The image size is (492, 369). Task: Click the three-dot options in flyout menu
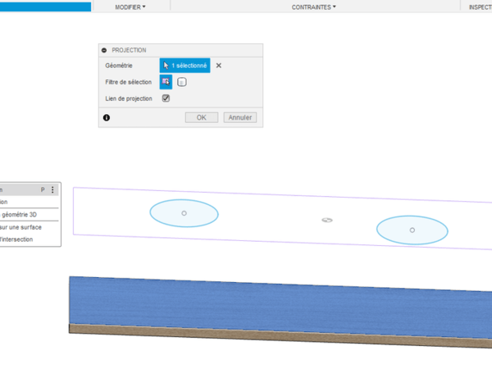pos(52,189)
